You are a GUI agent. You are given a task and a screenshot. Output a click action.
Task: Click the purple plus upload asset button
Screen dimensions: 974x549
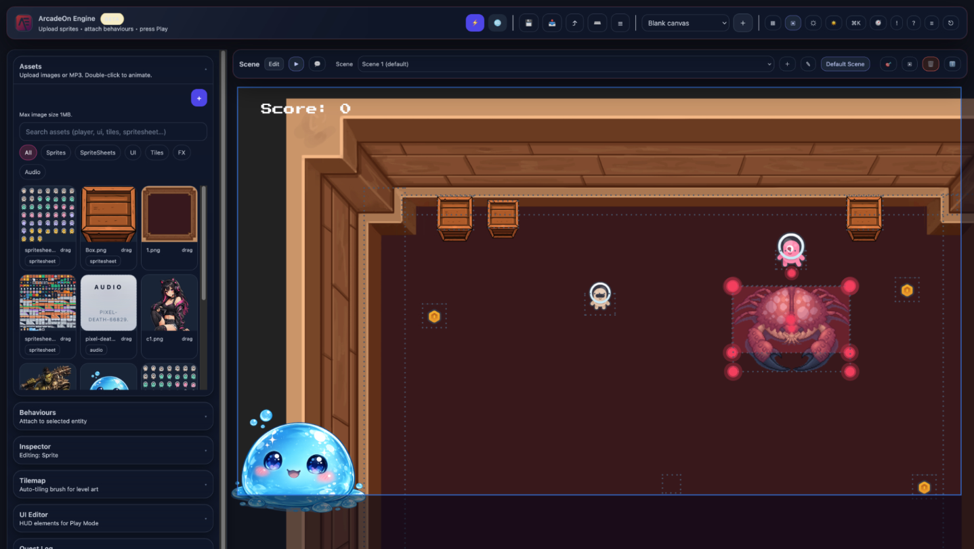point(199,98)
